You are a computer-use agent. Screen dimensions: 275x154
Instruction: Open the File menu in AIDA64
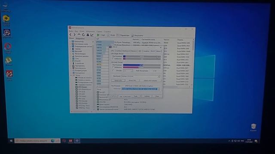[71, 31]
